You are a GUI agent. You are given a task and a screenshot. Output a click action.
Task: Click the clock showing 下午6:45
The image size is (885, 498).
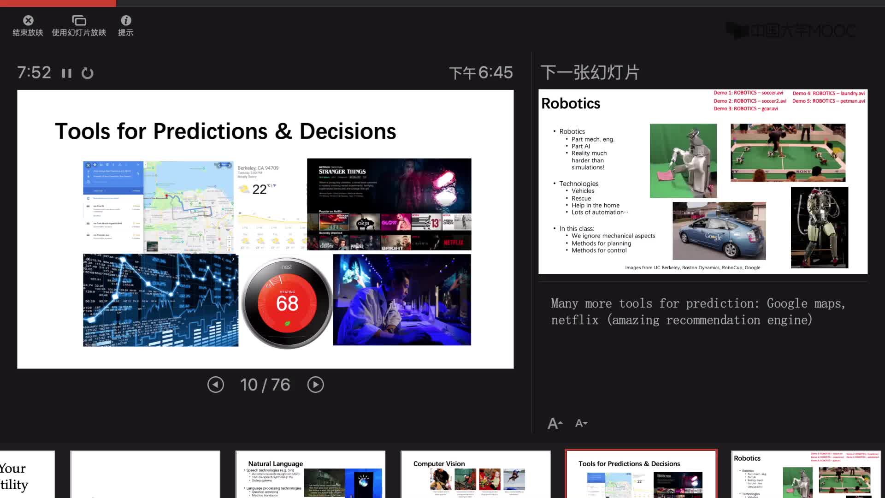coord(481,72)
